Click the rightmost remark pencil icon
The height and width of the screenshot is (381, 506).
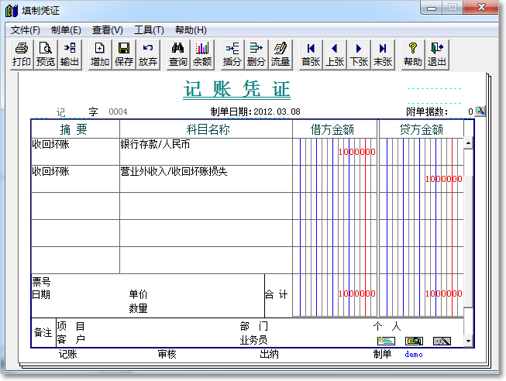pos(442,341)
